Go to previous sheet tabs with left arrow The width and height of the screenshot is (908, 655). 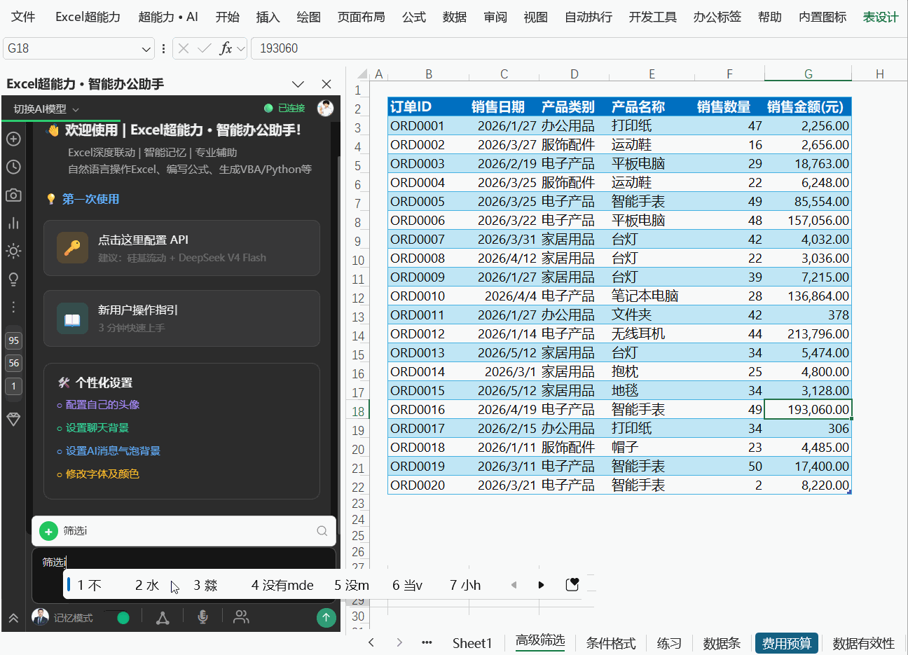point(371,642)
